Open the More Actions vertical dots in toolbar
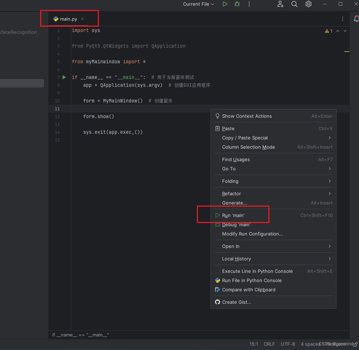This screenshot has height=350, width=359. point(249,4)
